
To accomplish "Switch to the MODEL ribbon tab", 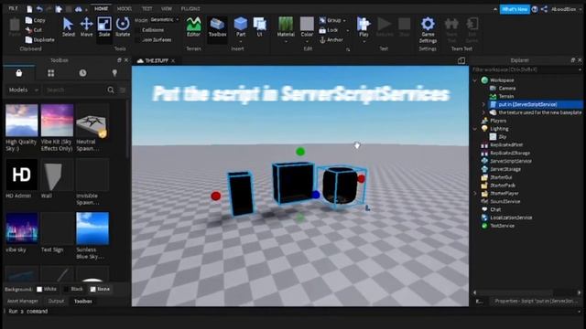I will tap(125, 8).
